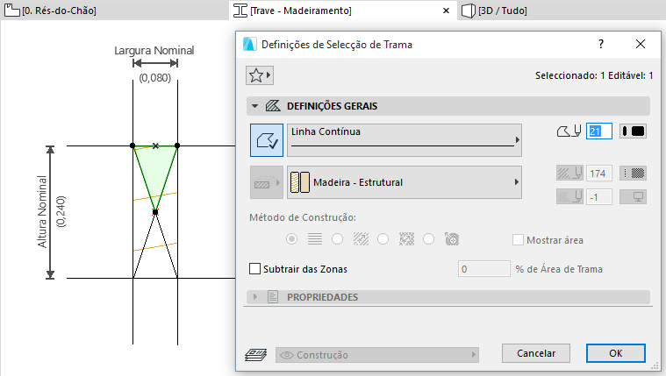This screenshot has height=376, width=666.
Task: Select the fourth construction method radio
Action: 428,239
